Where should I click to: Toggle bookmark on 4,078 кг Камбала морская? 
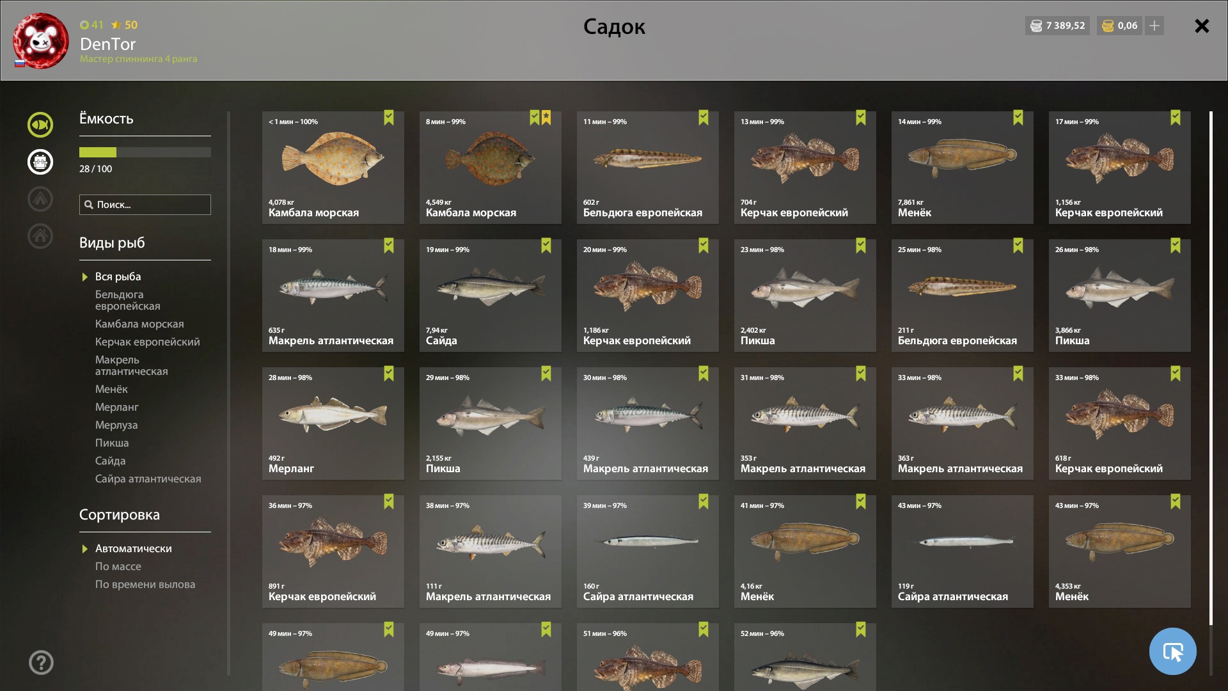tap(389, 118)
